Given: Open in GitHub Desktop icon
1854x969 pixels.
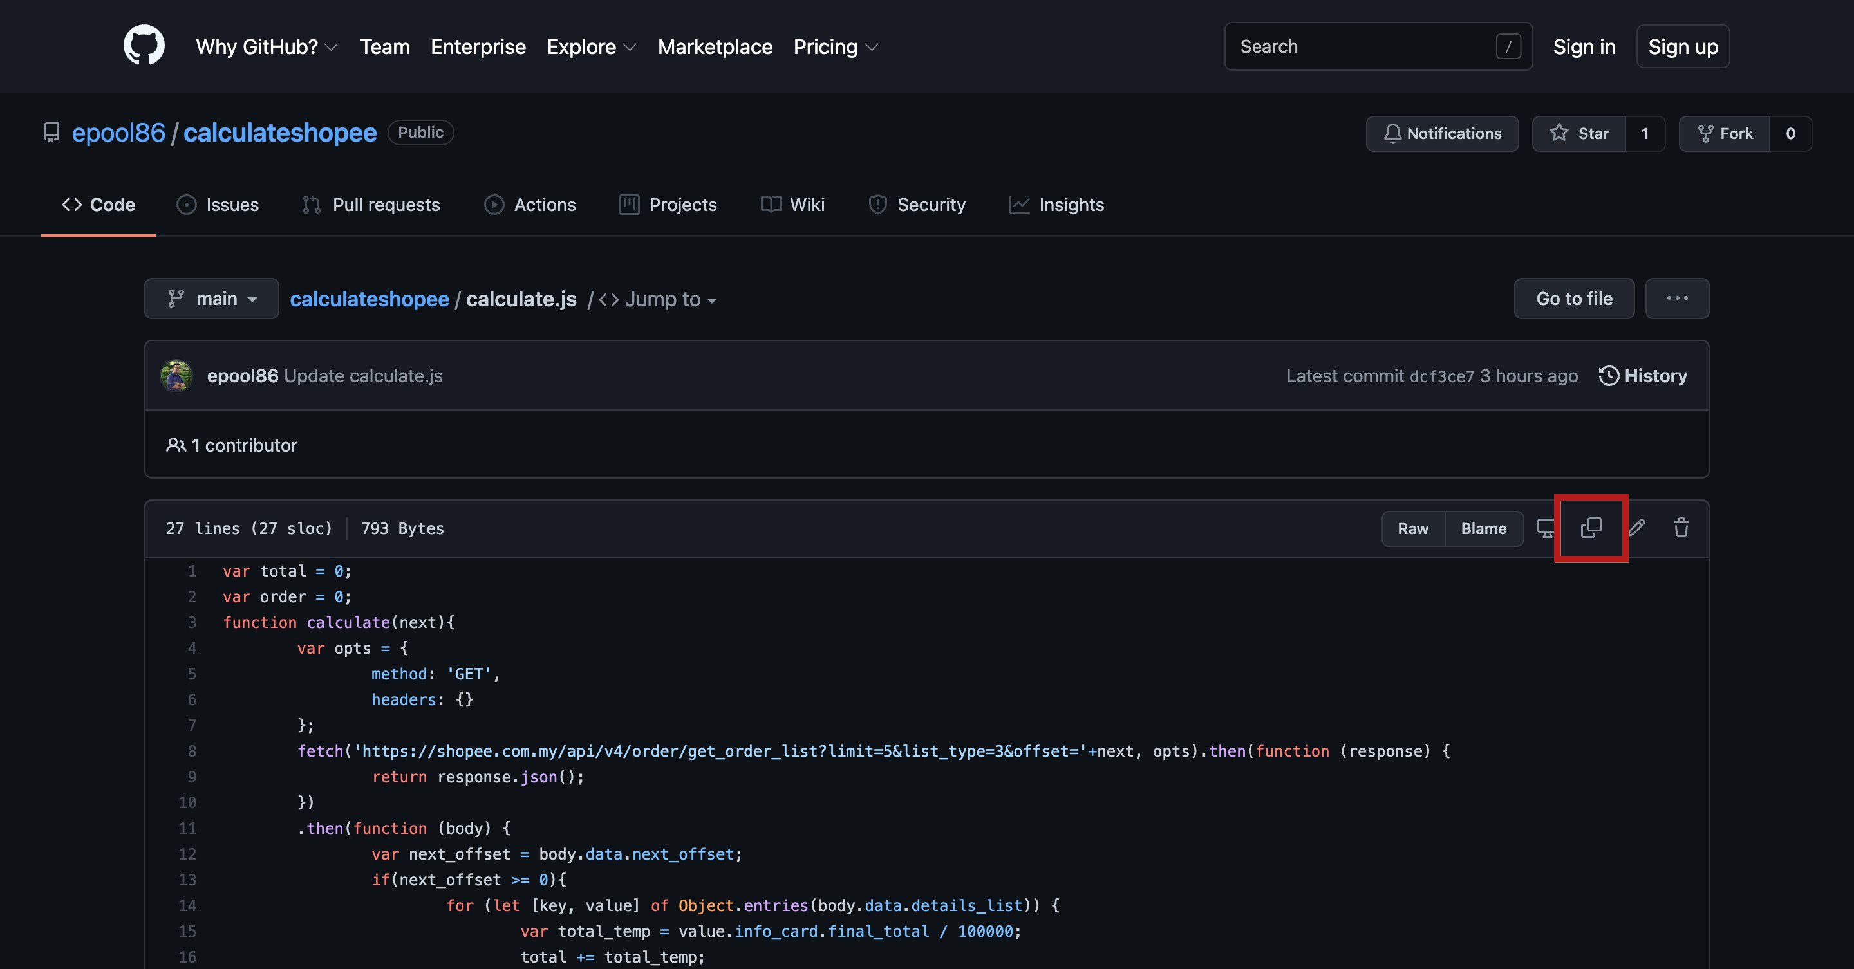Looking at the screenshot, I should point(1545,528).
